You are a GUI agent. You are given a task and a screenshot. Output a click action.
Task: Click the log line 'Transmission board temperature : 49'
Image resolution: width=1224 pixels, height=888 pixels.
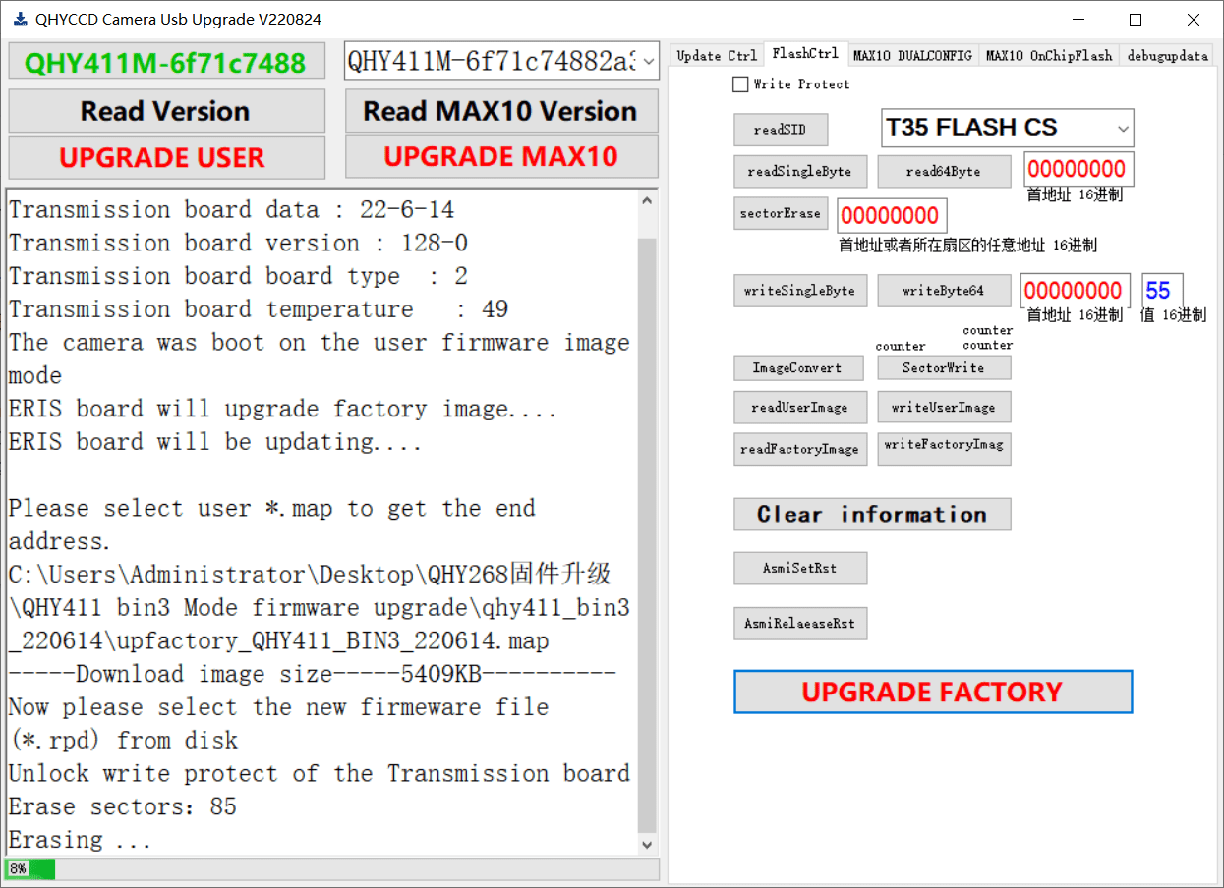259,309
